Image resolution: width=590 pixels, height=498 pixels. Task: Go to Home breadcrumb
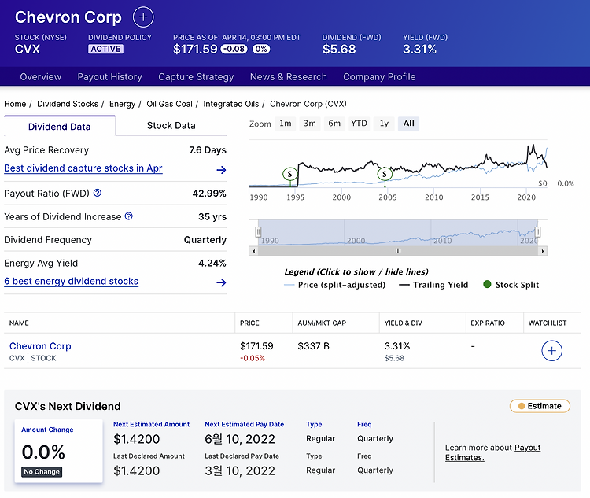click(x=15, y=104)
